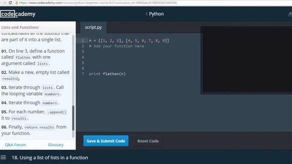Go back to Python course chevron
This screenshot has width=292, height=164.
click(146, 14)
